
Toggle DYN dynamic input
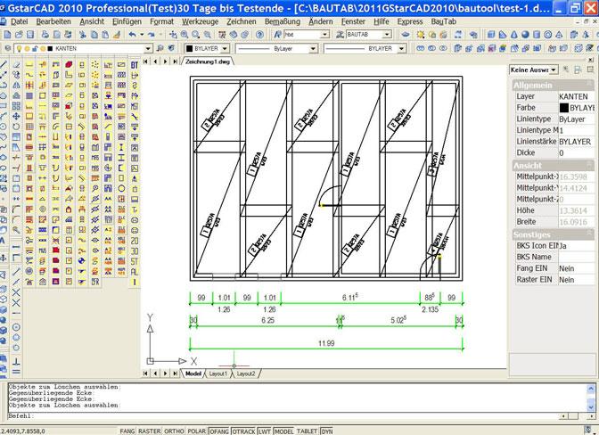(327, 431)
